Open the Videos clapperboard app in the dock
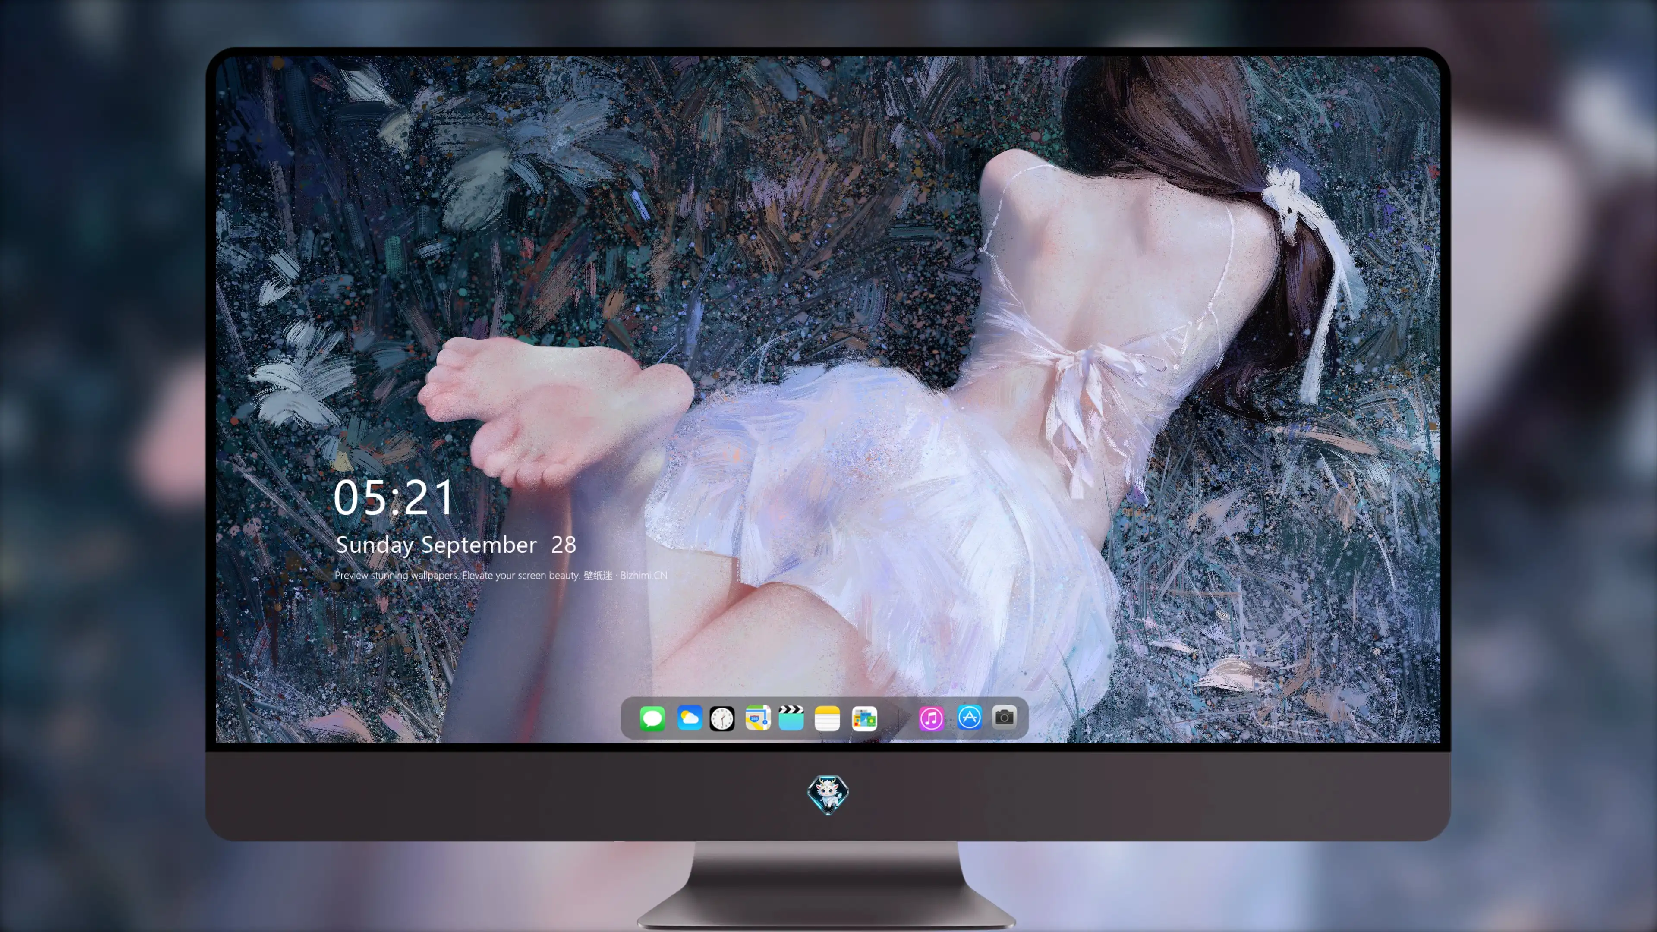 (791, 718)
